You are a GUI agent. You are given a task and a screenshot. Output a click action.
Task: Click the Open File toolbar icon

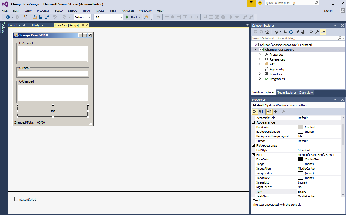(x=35, y=17)
